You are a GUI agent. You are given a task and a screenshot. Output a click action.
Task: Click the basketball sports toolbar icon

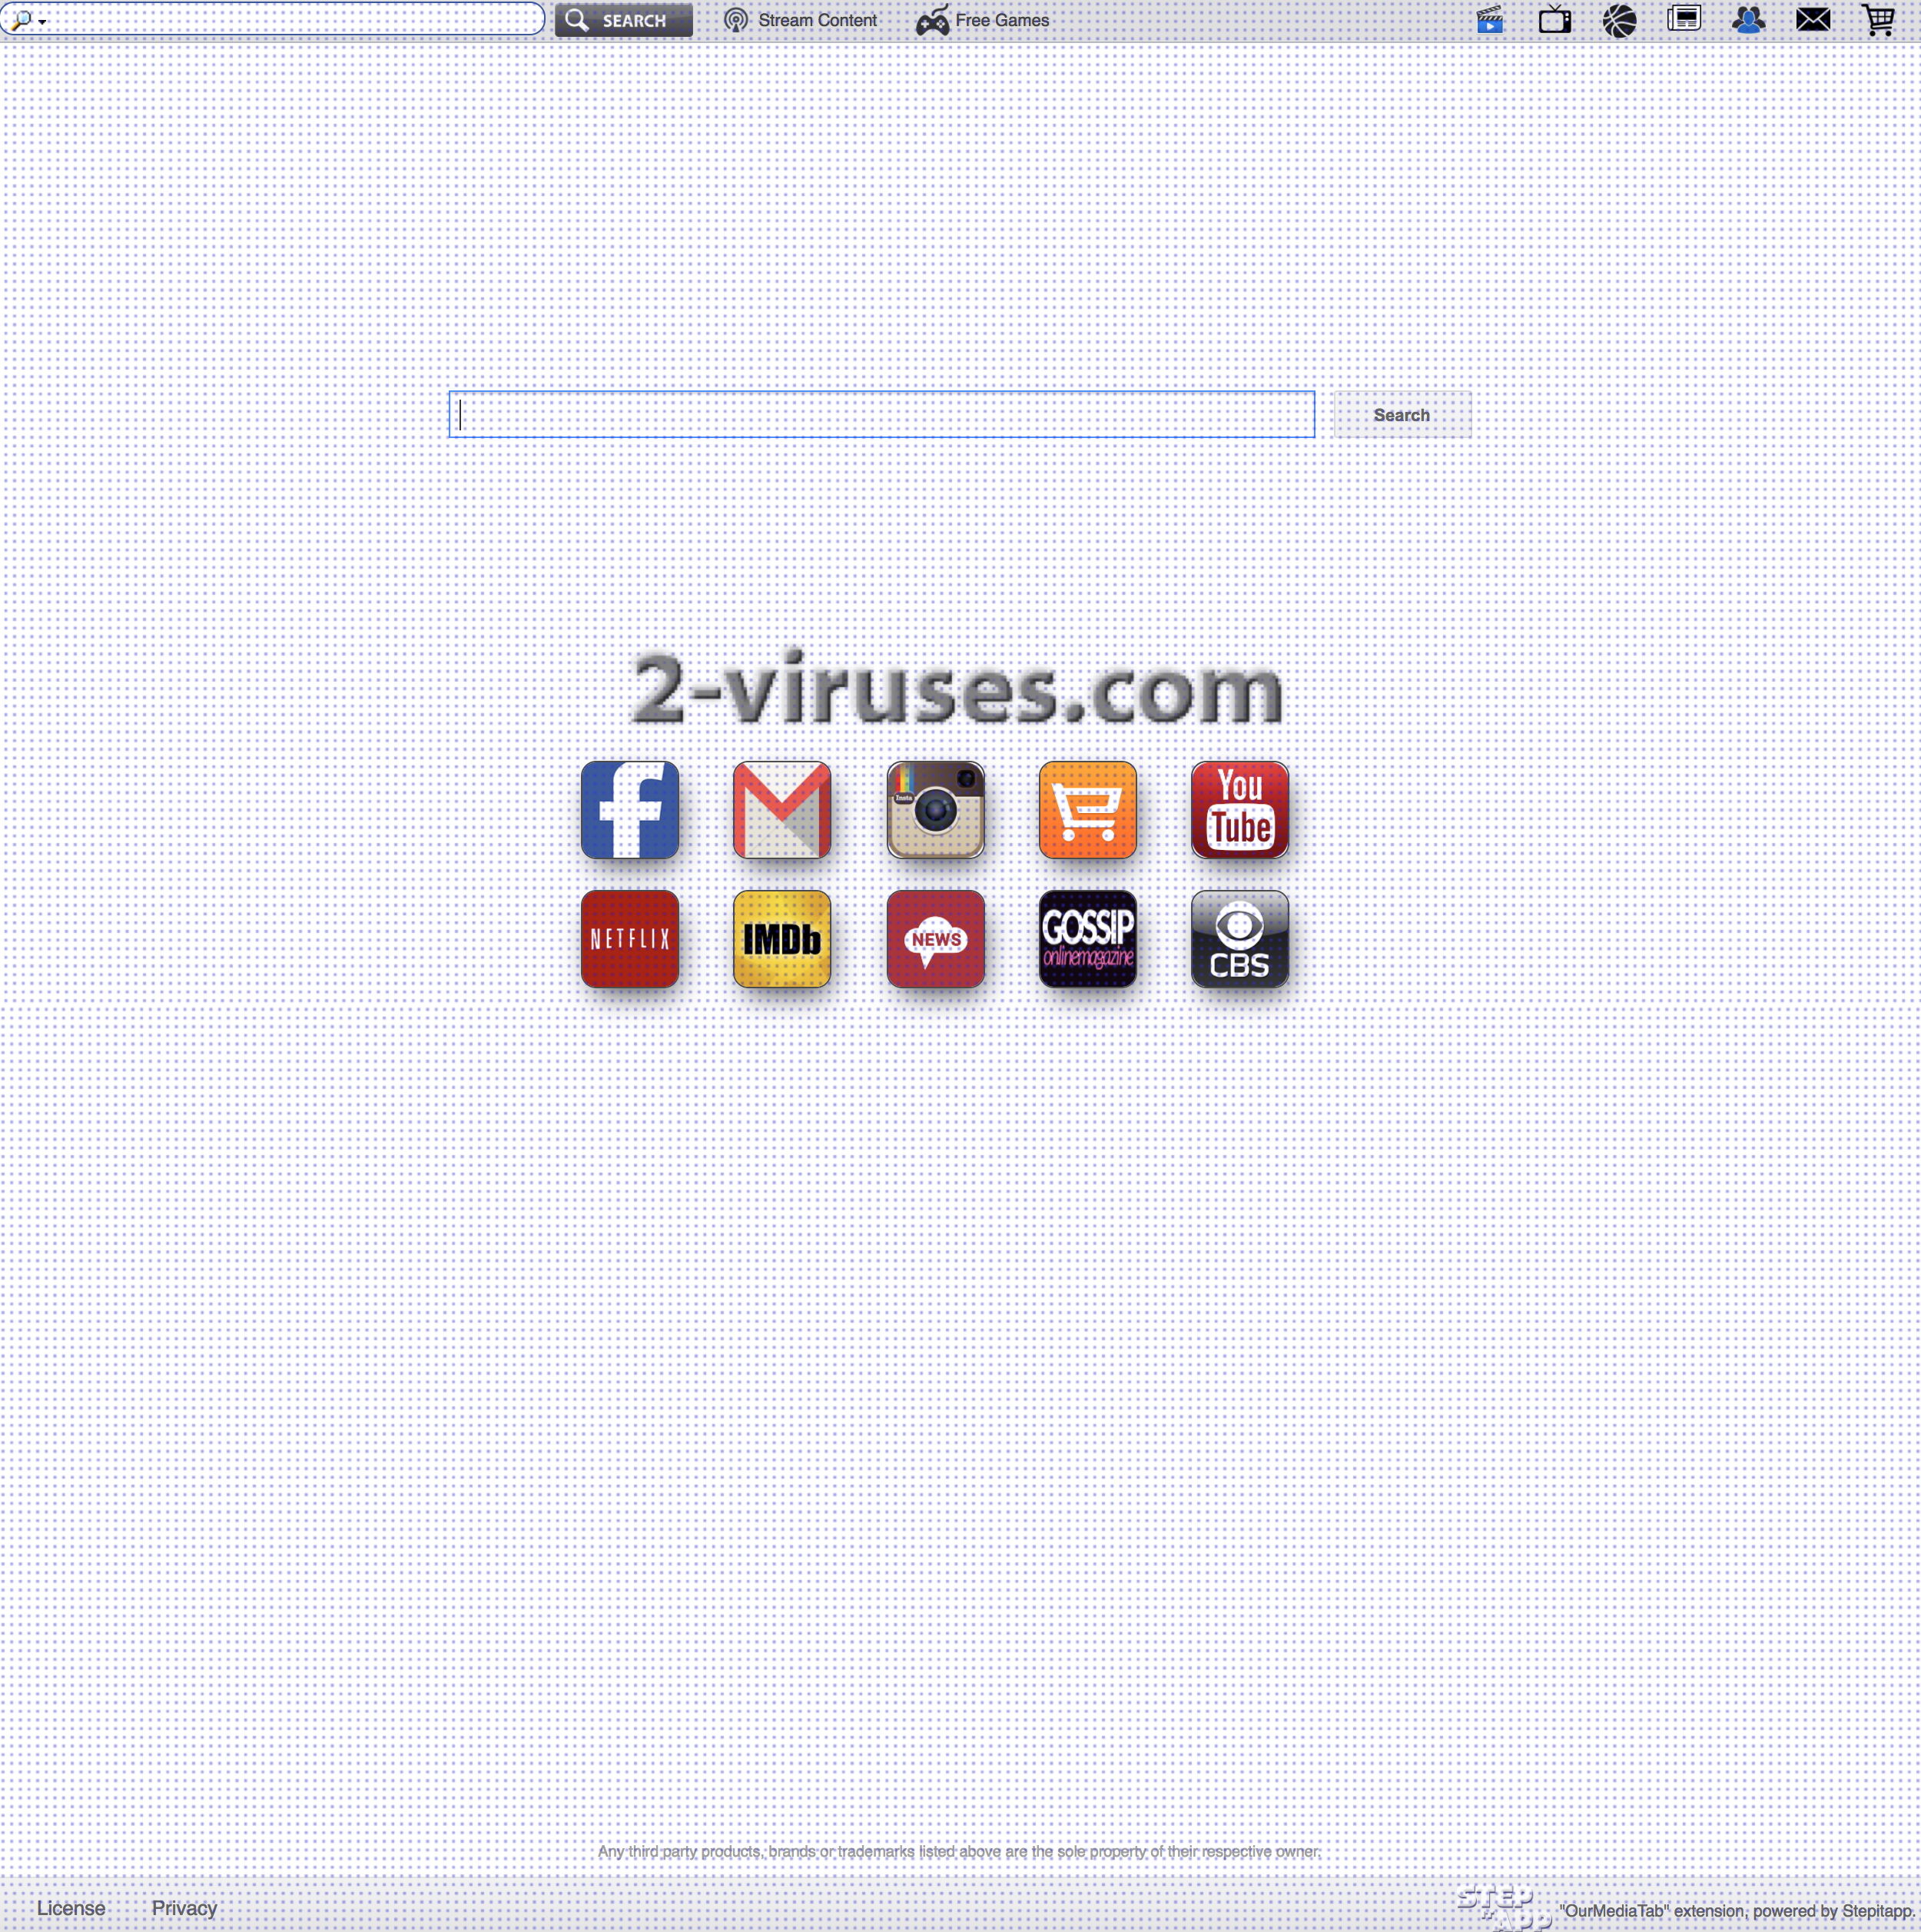pos(1619,20)
